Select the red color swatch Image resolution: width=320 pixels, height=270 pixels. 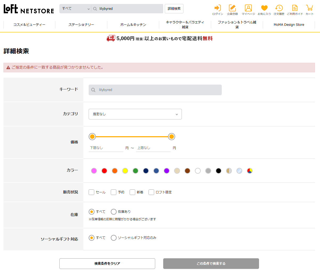pyautogui.click(x=104, y=171)
